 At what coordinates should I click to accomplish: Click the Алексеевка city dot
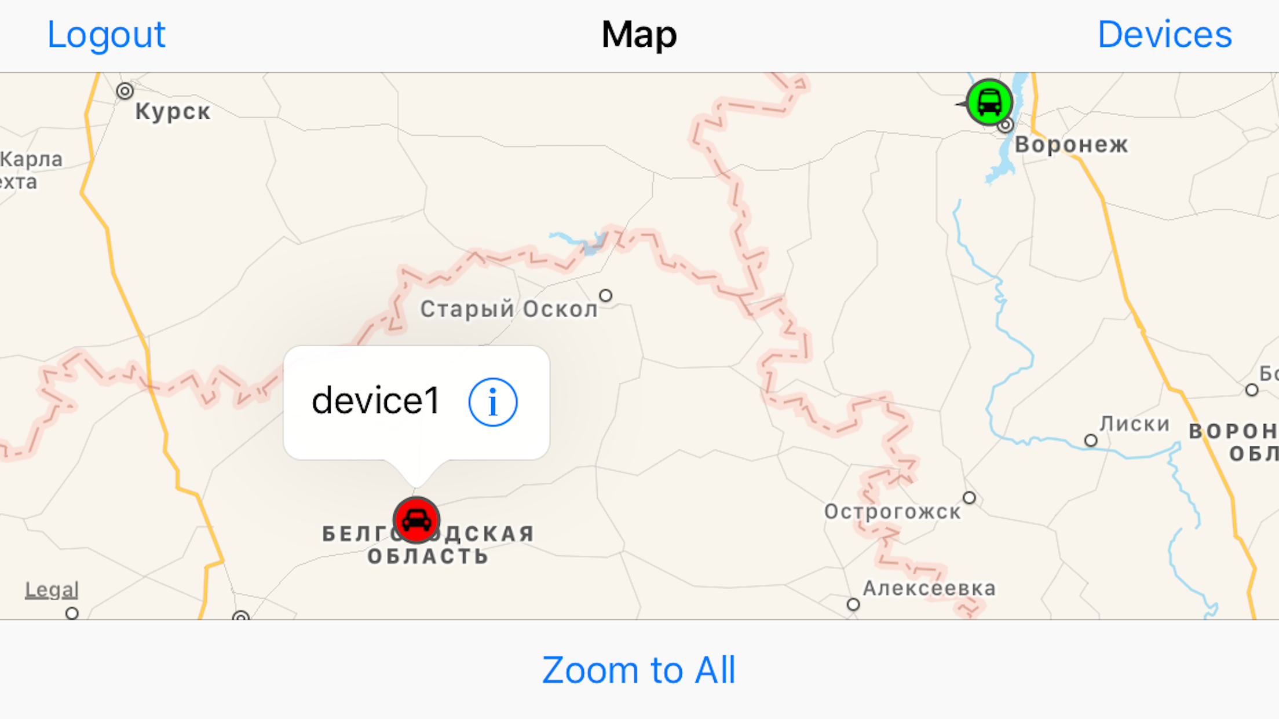pos(853,604)
